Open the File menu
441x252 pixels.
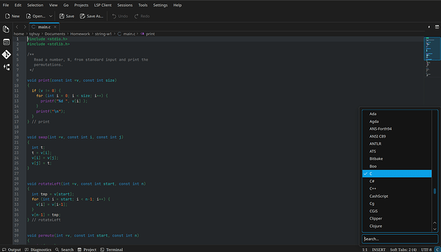coord(6,5)
